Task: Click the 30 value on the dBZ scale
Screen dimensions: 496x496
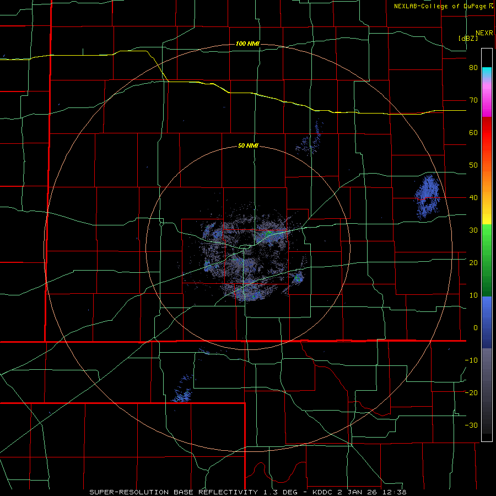Action: pyautogui.click(x=473, y=230)
